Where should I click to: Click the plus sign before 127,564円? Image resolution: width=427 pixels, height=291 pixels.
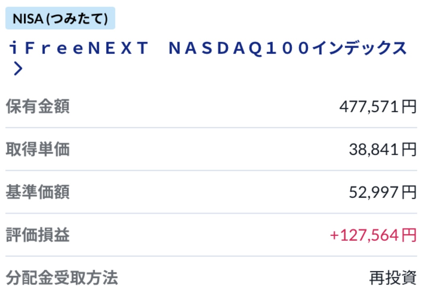(334, 235)
